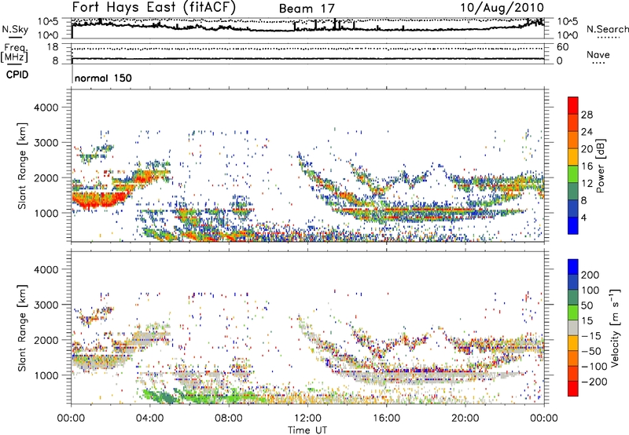Image resolution: width=629 pixels, height=435 pixels.
Task: Click the '24' tick on Power colorbar
Action: (x=587, y=132)
